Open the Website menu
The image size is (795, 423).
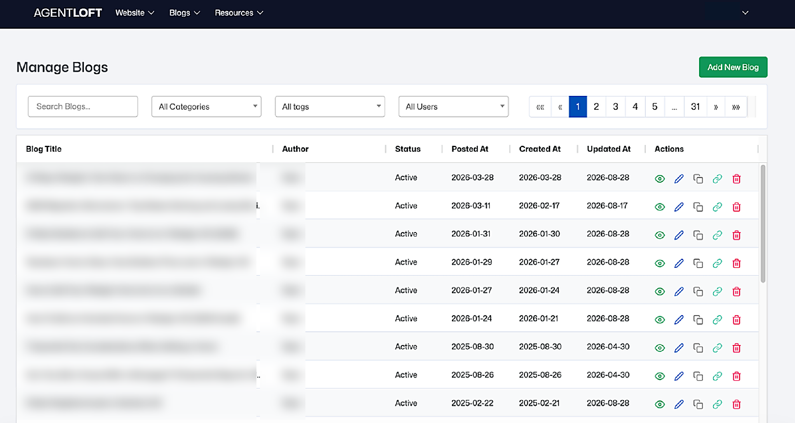(135, 13)
